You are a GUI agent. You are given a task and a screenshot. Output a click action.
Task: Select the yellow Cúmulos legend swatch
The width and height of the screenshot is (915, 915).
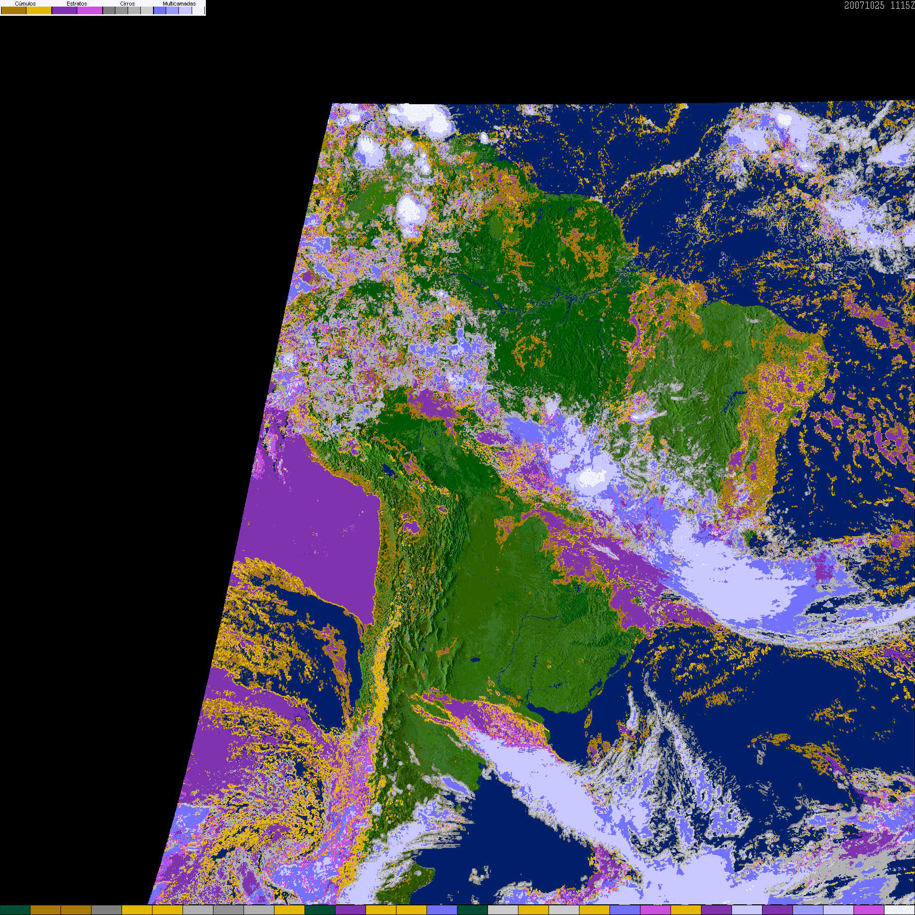(x=39, y=10)
